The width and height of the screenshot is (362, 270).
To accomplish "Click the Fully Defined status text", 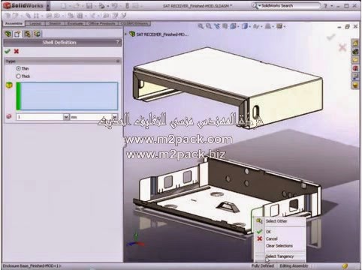I will coord(263,266).
